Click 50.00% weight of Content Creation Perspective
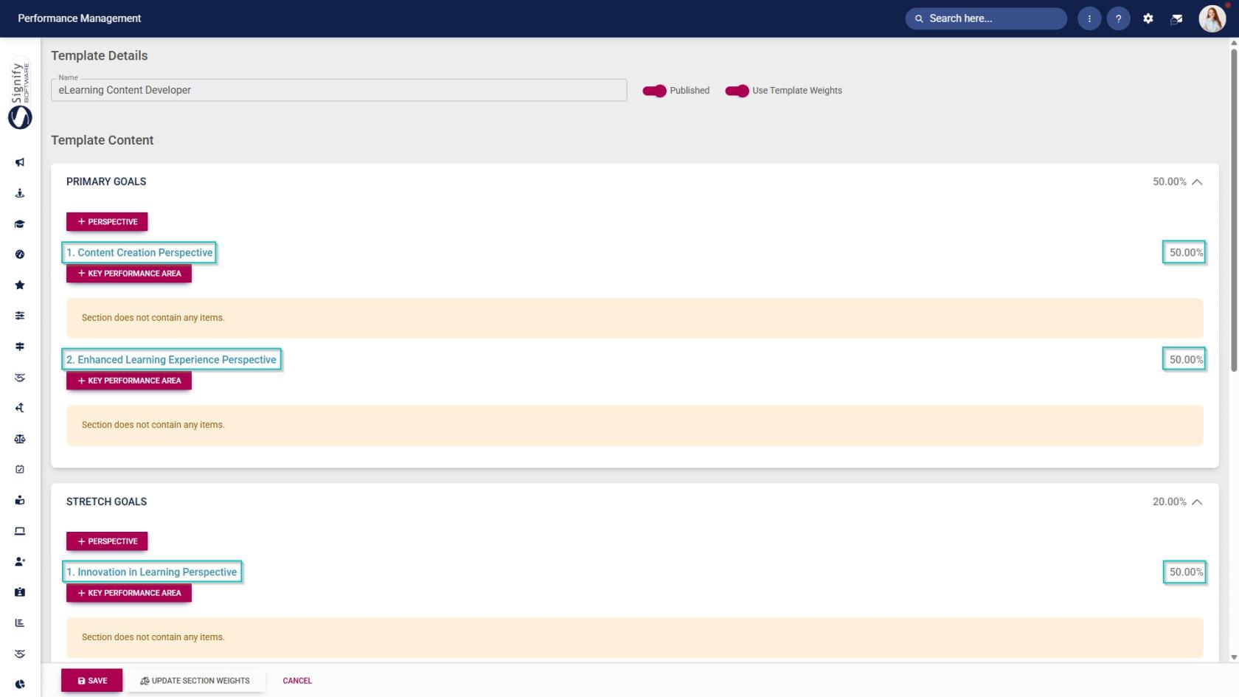1239x697 pixels. click(x=1184, y=252)
